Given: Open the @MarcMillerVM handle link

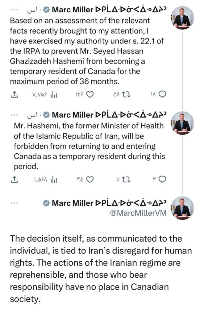Looking at the screenshot, I should tap(139, 213).
